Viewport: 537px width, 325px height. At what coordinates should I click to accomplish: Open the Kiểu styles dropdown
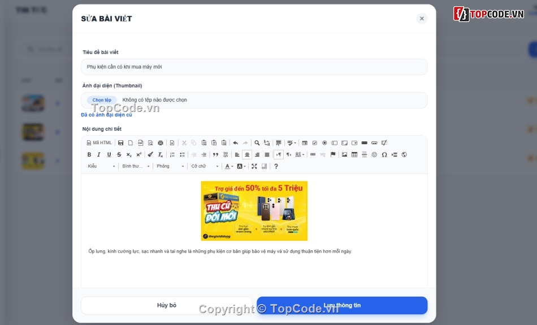pyautogui.click(x=101, y=166)
